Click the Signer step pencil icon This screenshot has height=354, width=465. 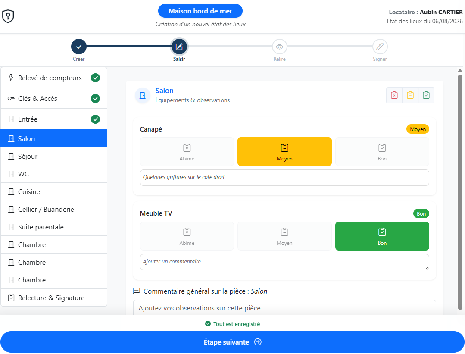coord(380,47)
